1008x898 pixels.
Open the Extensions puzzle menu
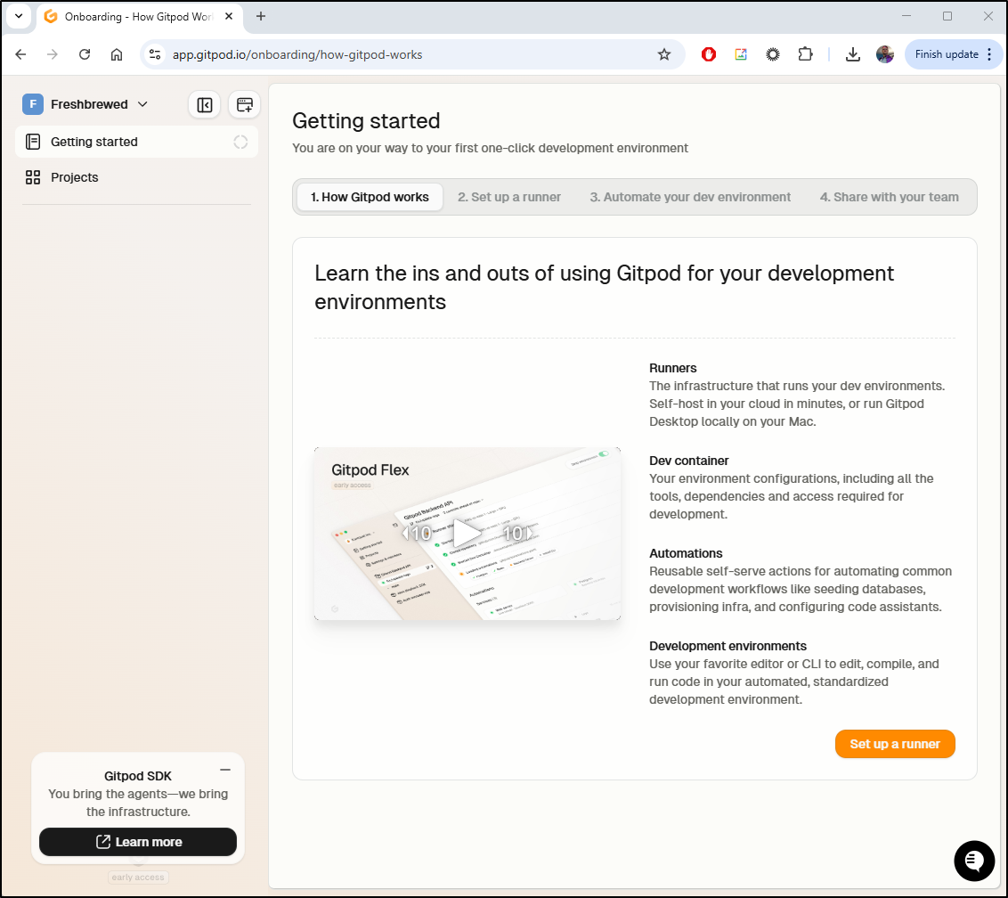coord(805,54)
